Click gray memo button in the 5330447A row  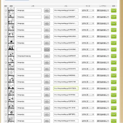pos(47,69)
